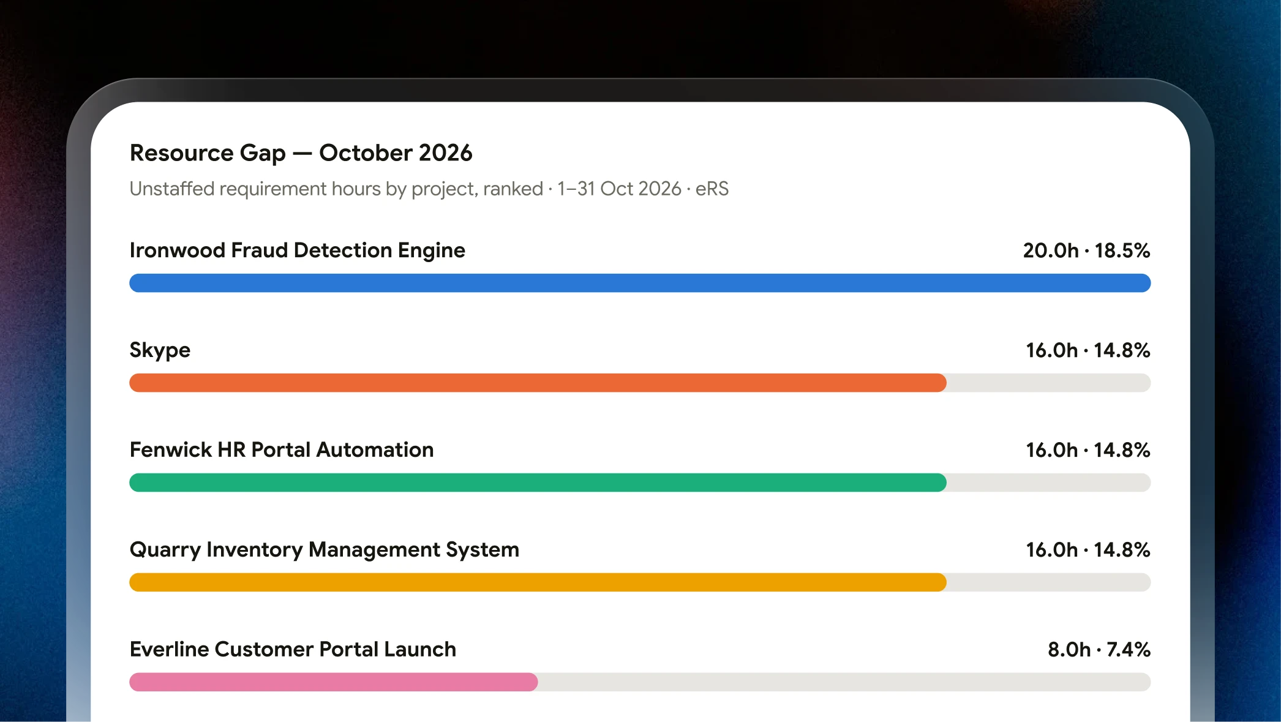Click the Quarry row '16.0h · 14.8%' value

tap(1088, 550)
